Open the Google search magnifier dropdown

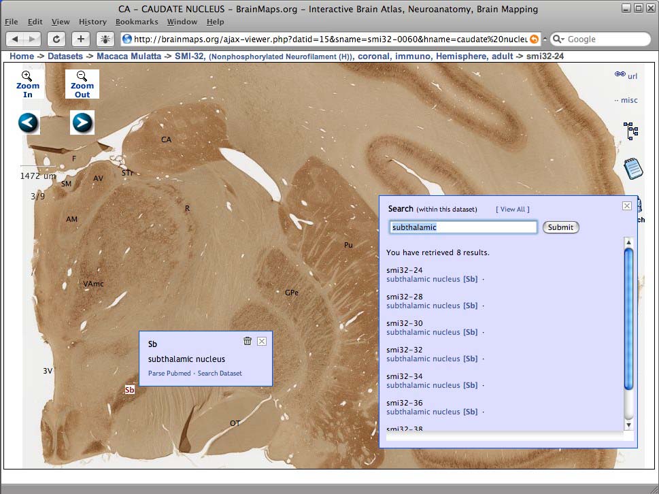[x=558, y=39]
